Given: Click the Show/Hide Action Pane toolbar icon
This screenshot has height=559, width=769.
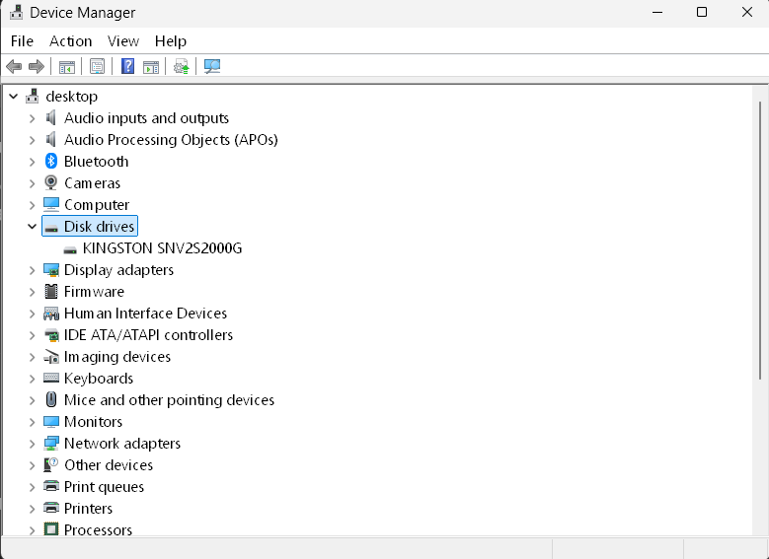Looking at the screenshot, I should [151, 67].
